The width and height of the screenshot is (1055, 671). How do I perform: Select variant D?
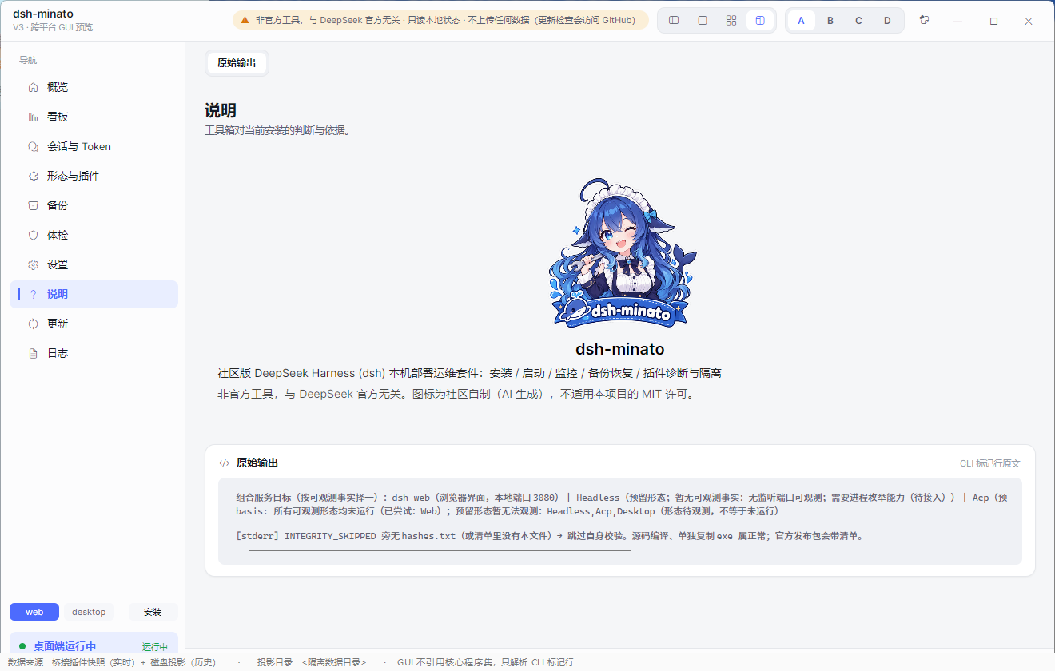point(887,21)
